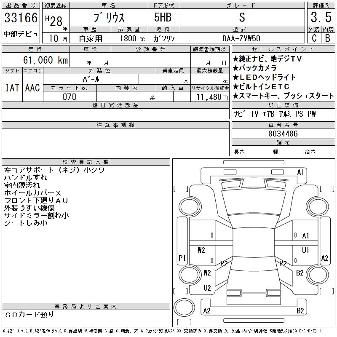Click the recycle deposit amount 11,480円
Image resolution: width=337 pixels, height=337 pixels.
[x=209, y=97]
